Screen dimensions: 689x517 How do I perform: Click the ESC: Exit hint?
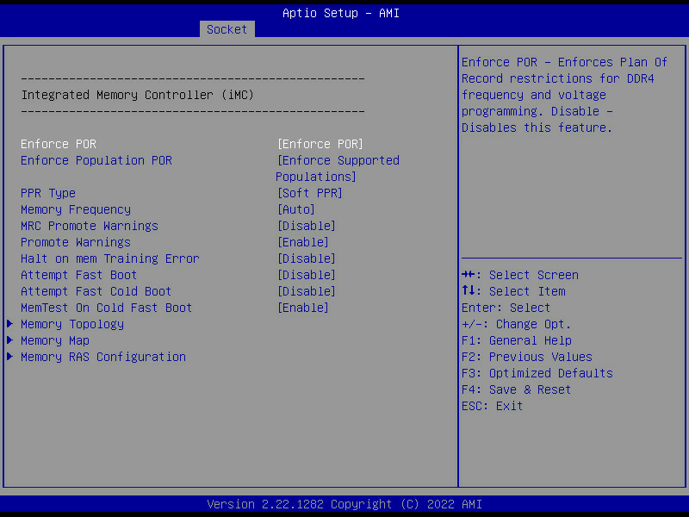[x=492, y=406]
